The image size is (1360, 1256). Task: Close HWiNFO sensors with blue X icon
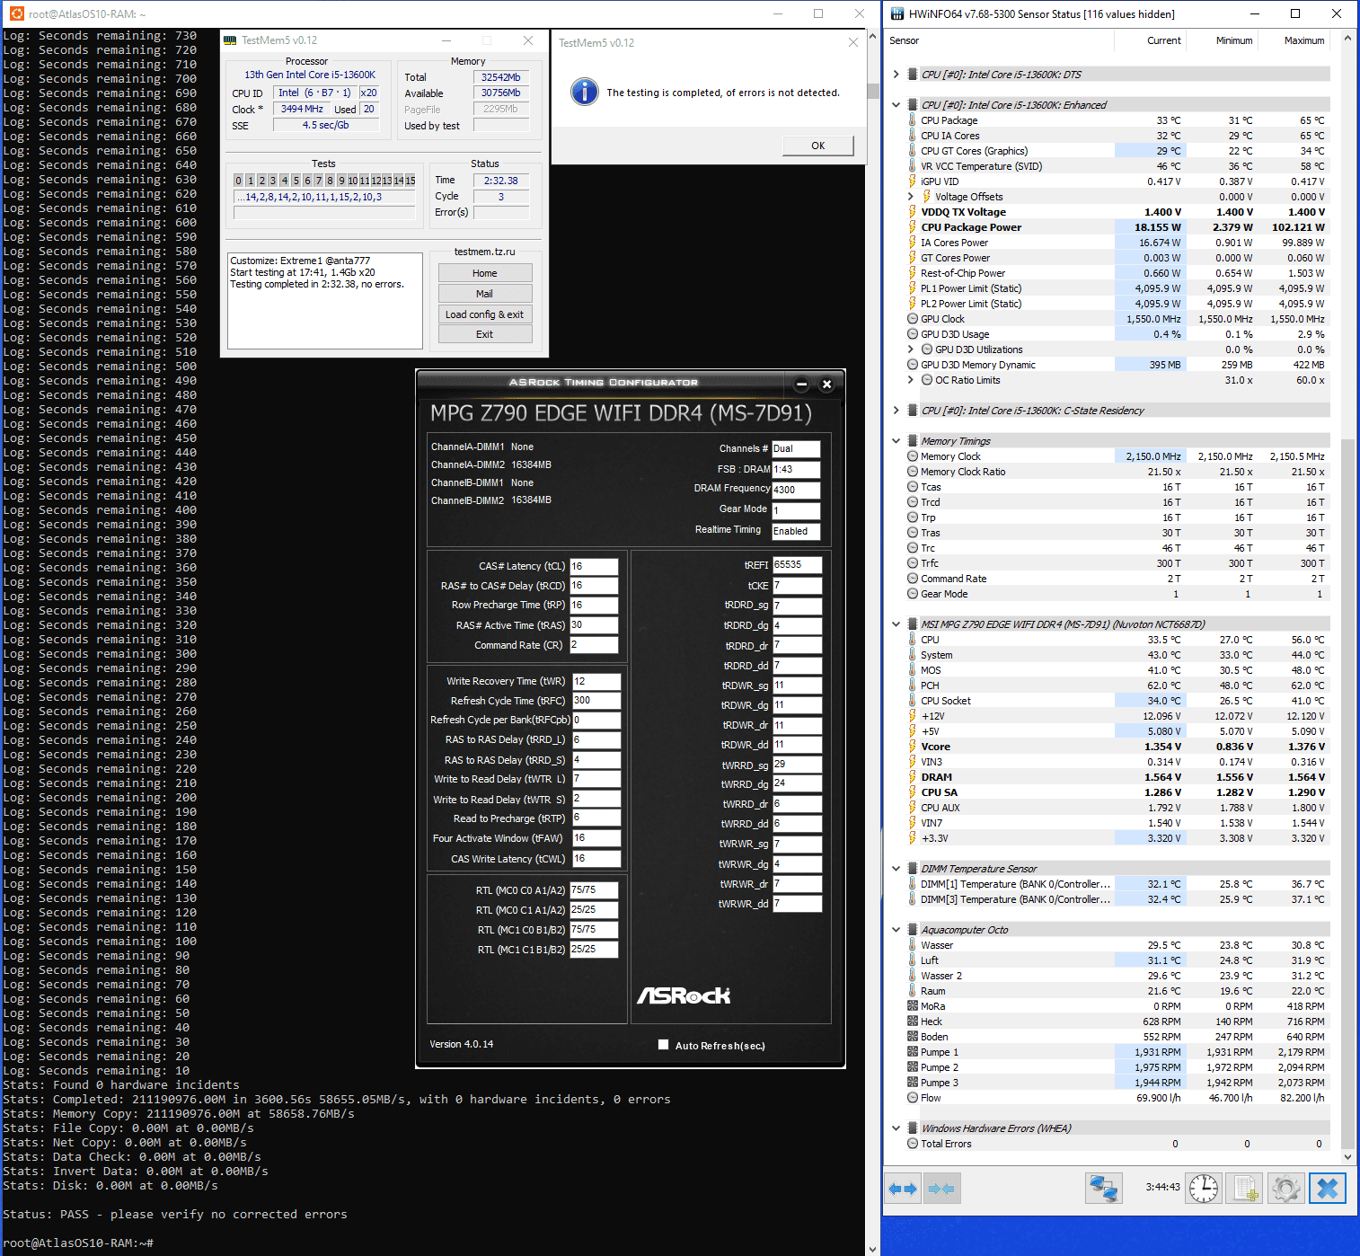(1328, 1189)
